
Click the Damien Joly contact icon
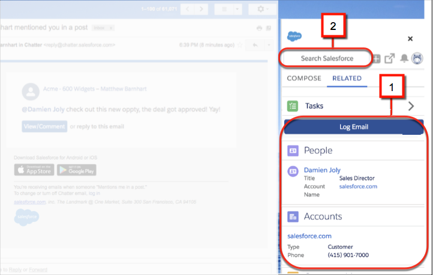[x=293, y=171]
